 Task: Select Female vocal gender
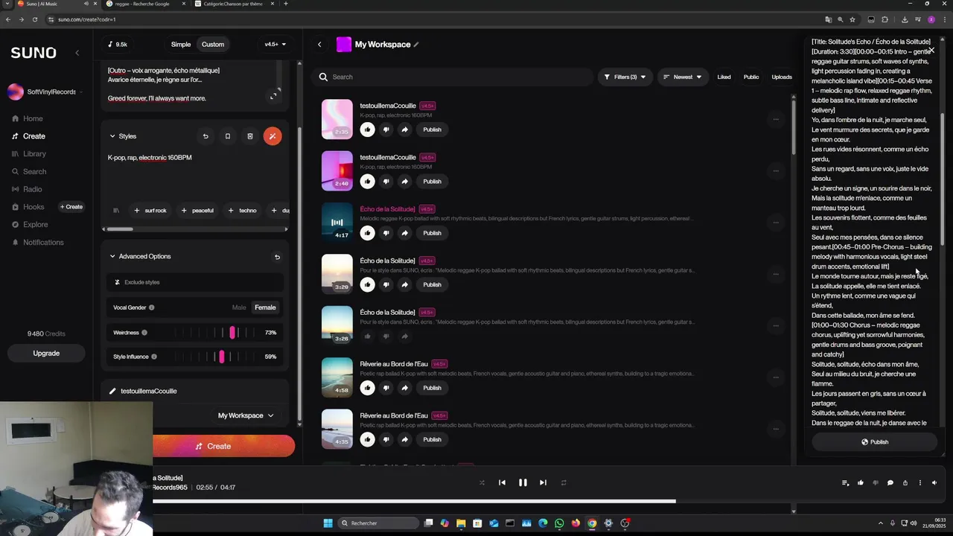point(265,307)
